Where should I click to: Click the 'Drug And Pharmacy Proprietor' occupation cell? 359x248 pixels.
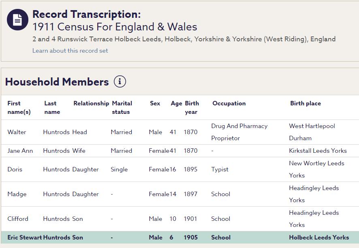click(x=239, y=132)
